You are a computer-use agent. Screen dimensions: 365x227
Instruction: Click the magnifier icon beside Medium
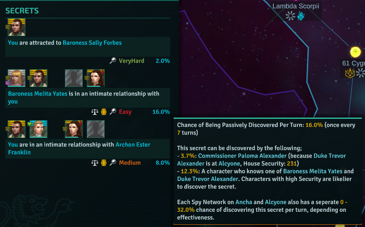(113, 163)
